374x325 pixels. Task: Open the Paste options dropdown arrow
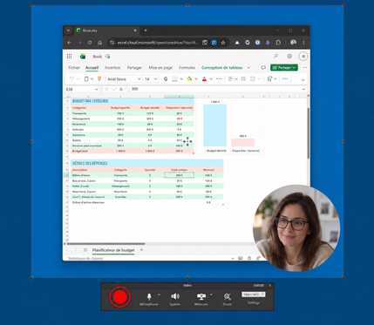(92, 79)
